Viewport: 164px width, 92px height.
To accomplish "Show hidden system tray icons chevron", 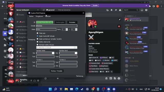I will [x=126, y=89].
